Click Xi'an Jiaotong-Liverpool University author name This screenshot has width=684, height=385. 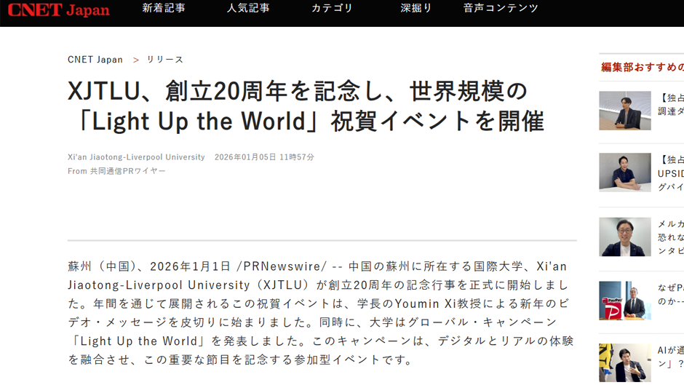click(x=136, y=157)
